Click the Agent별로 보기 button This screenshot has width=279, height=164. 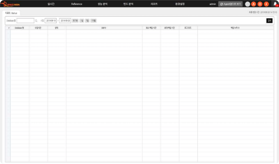231,4
